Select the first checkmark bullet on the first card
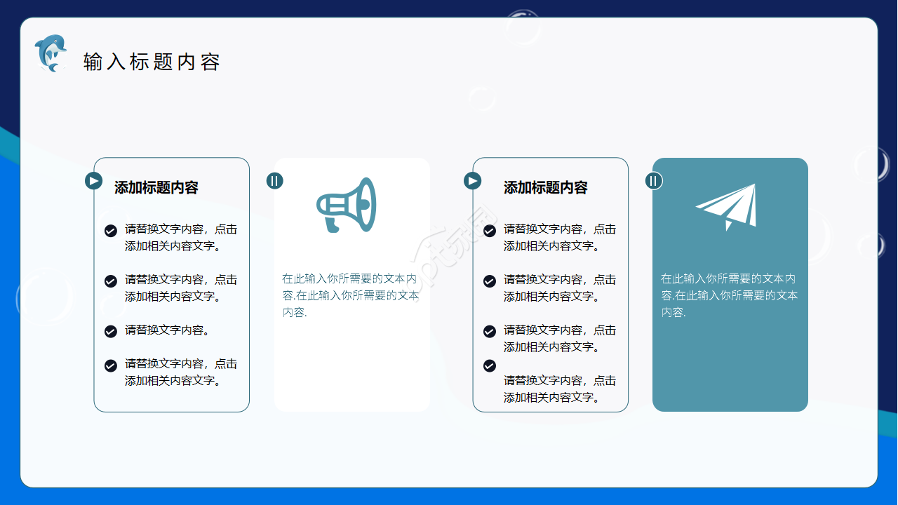 tap(111, 230)
